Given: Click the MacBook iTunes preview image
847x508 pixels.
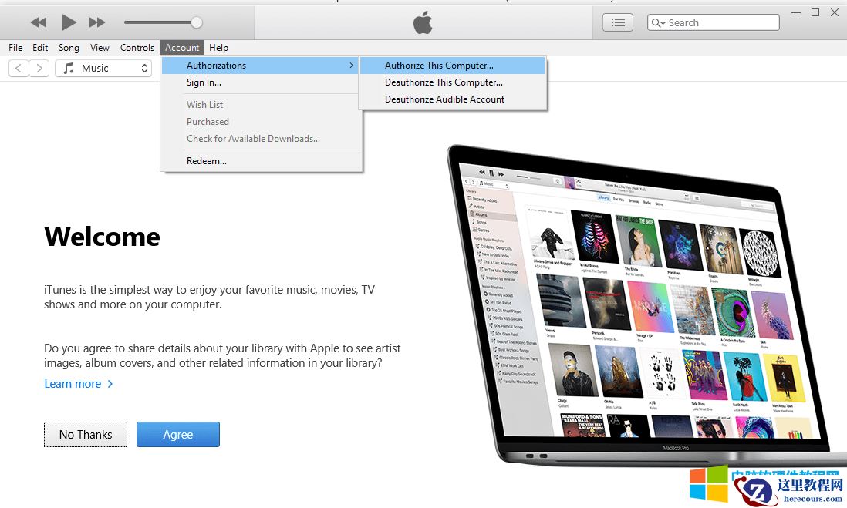Looking at the screenshot, I should 646,305.
